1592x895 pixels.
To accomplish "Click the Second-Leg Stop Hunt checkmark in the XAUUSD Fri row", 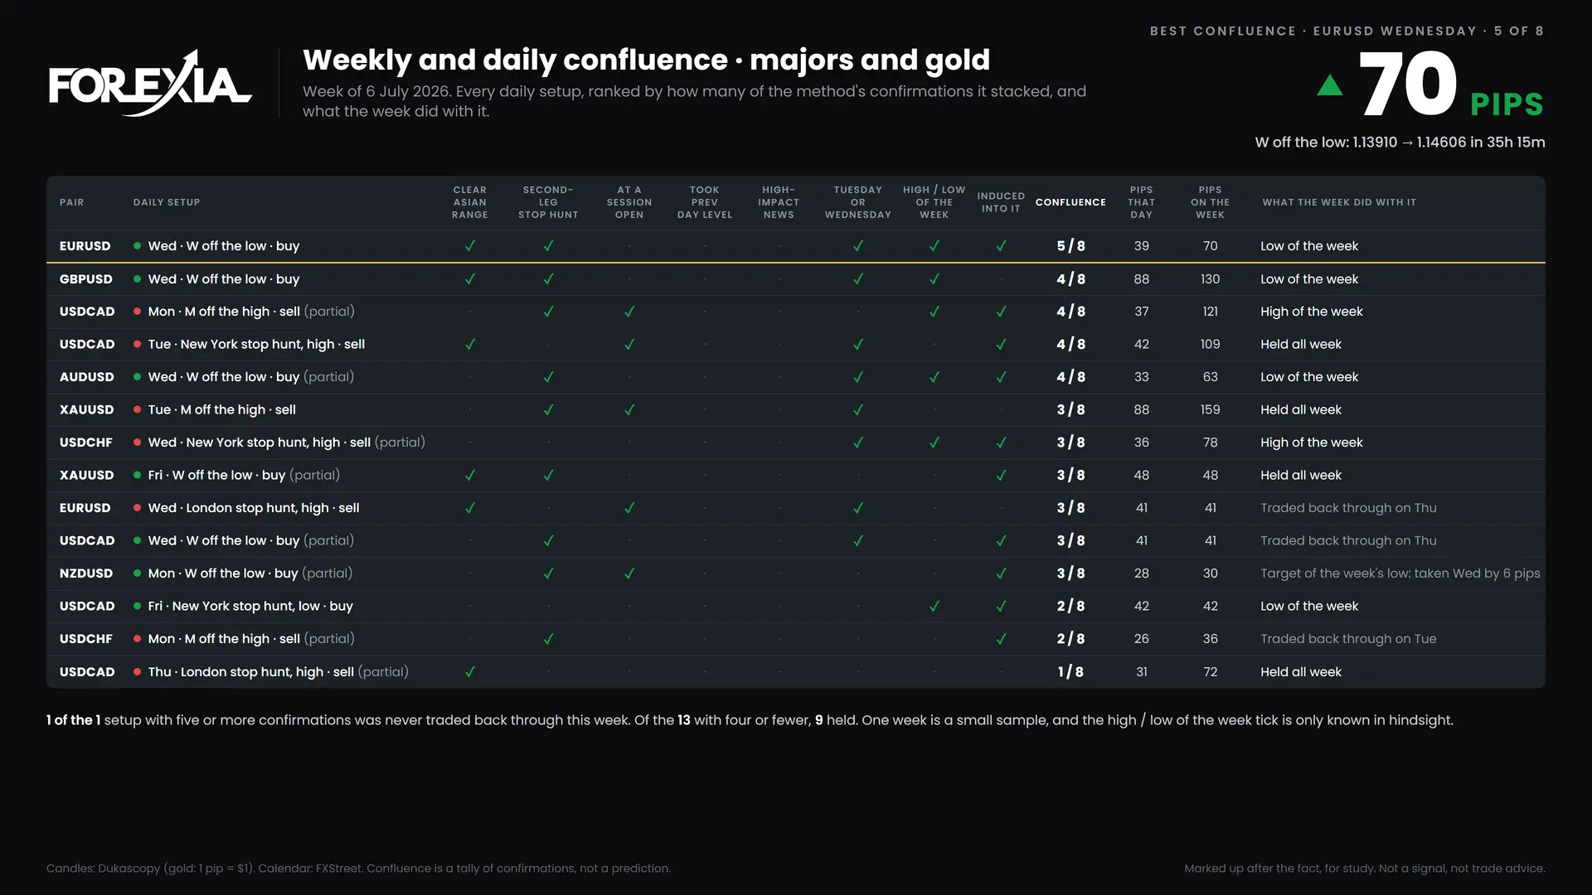I will (548, 475).
